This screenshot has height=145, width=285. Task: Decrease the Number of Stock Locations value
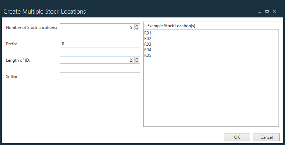(137, 29)
